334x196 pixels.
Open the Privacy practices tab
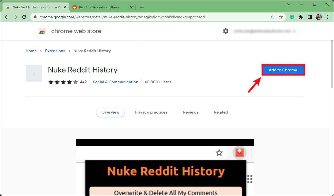[151, 112]
